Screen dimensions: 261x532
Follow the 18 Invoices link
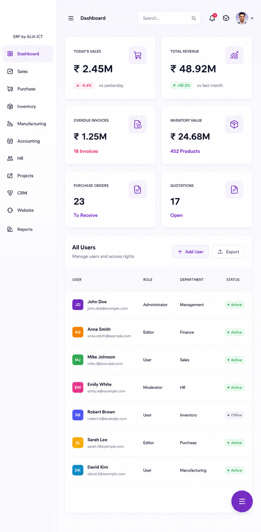coord(86,151)
